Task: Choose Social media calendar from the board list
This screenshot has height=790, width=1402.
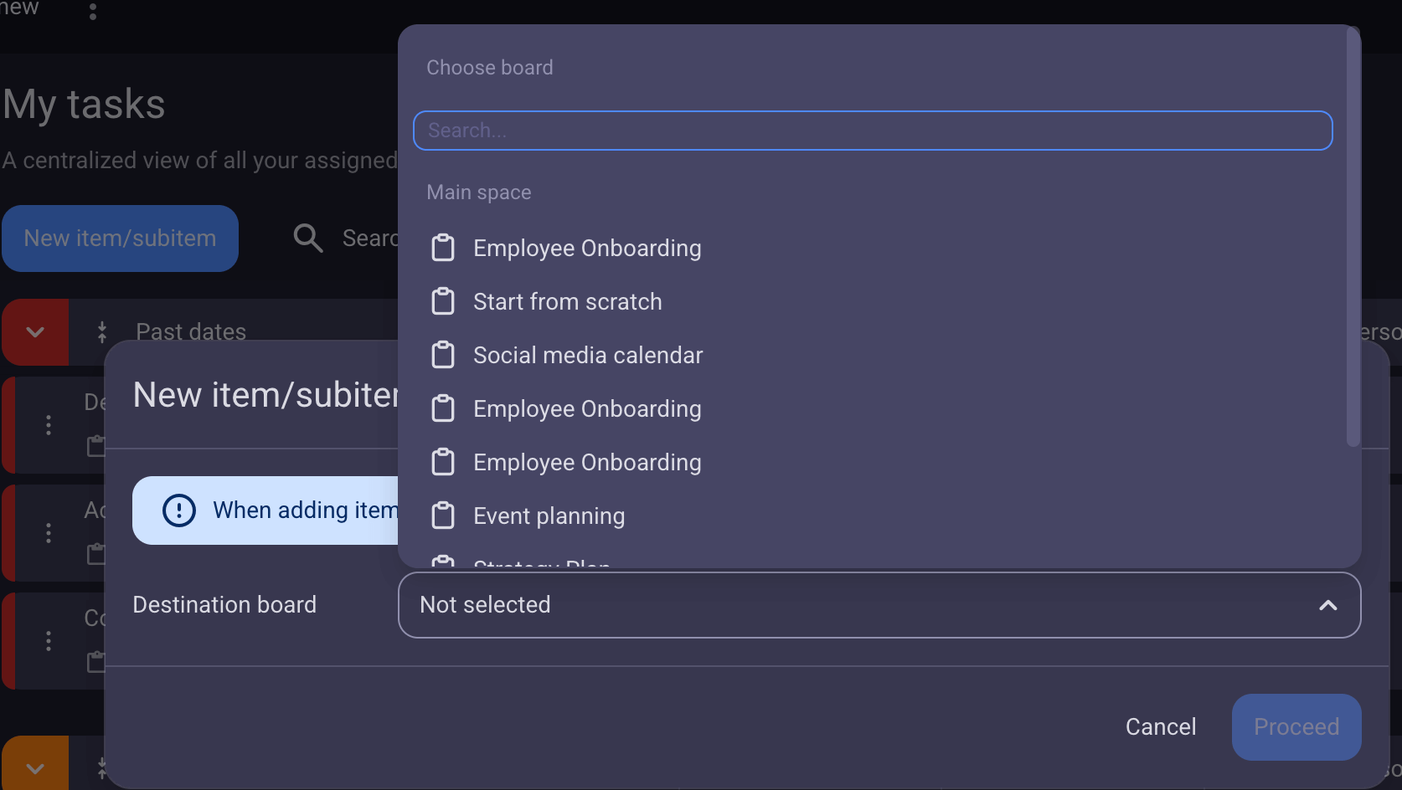Action: click(587, 356)
